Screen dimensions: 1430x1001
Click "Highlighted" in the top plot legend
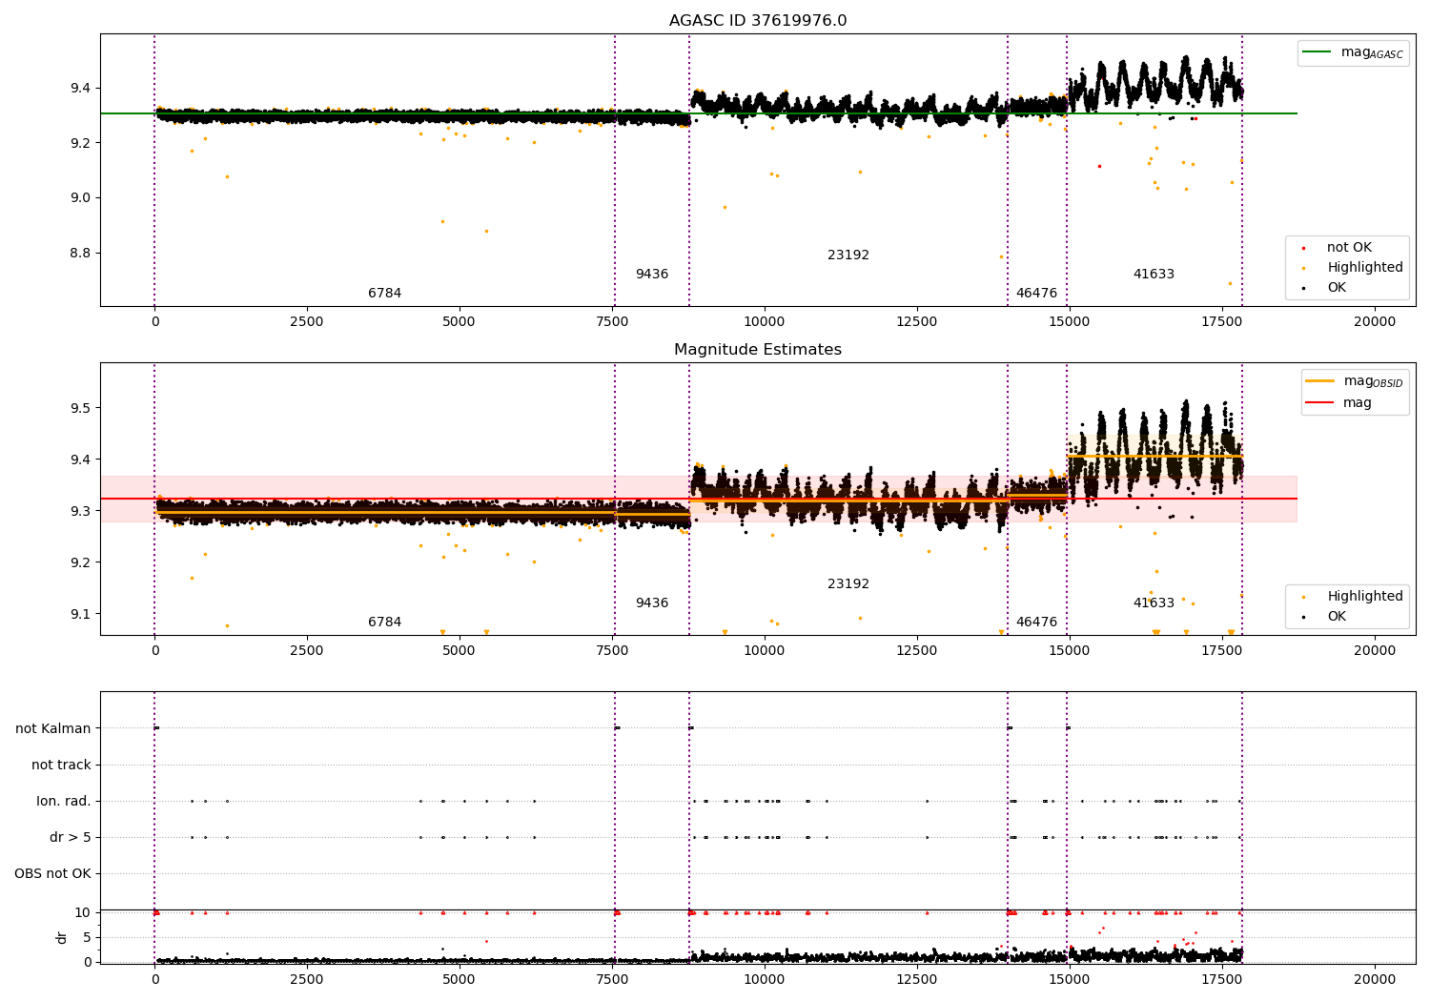pos(1365,268)
